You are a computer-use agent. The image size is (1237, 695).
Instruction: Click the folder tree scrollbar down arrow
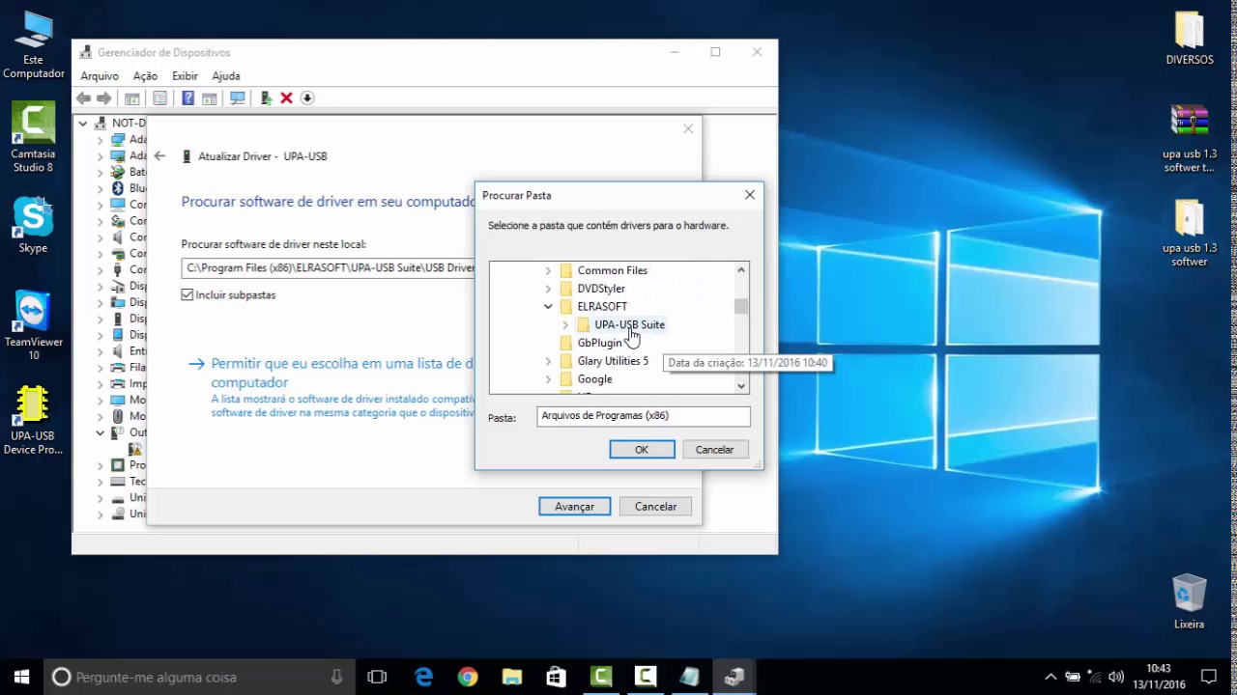tap(741, 386)
